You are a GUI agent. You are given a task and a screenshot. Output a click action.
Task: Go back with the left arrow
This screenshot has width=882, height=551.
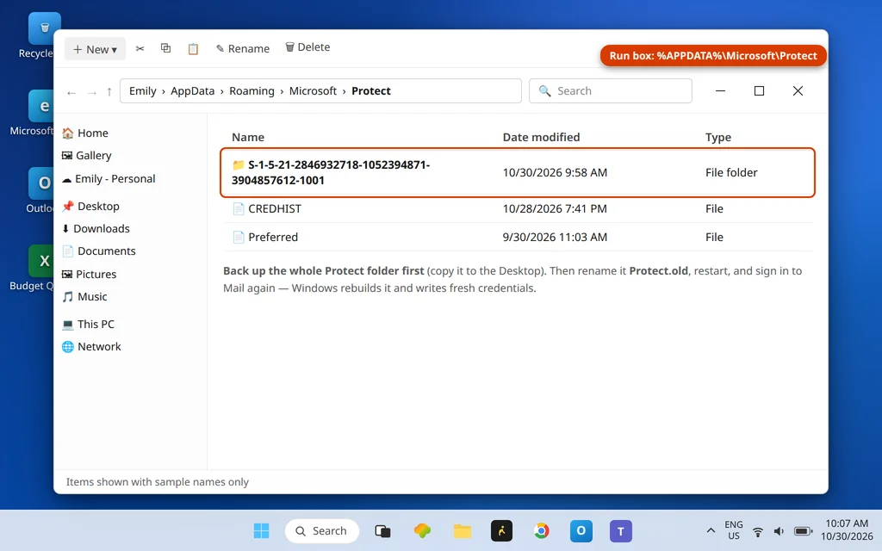[x=71, y=92]
